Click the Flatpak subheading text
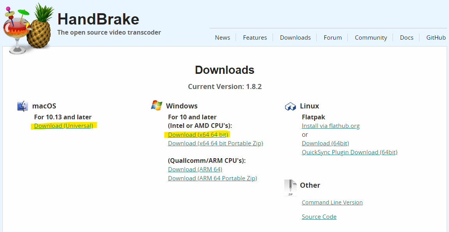This screenshot has width=449, height=232. point(313,117)
